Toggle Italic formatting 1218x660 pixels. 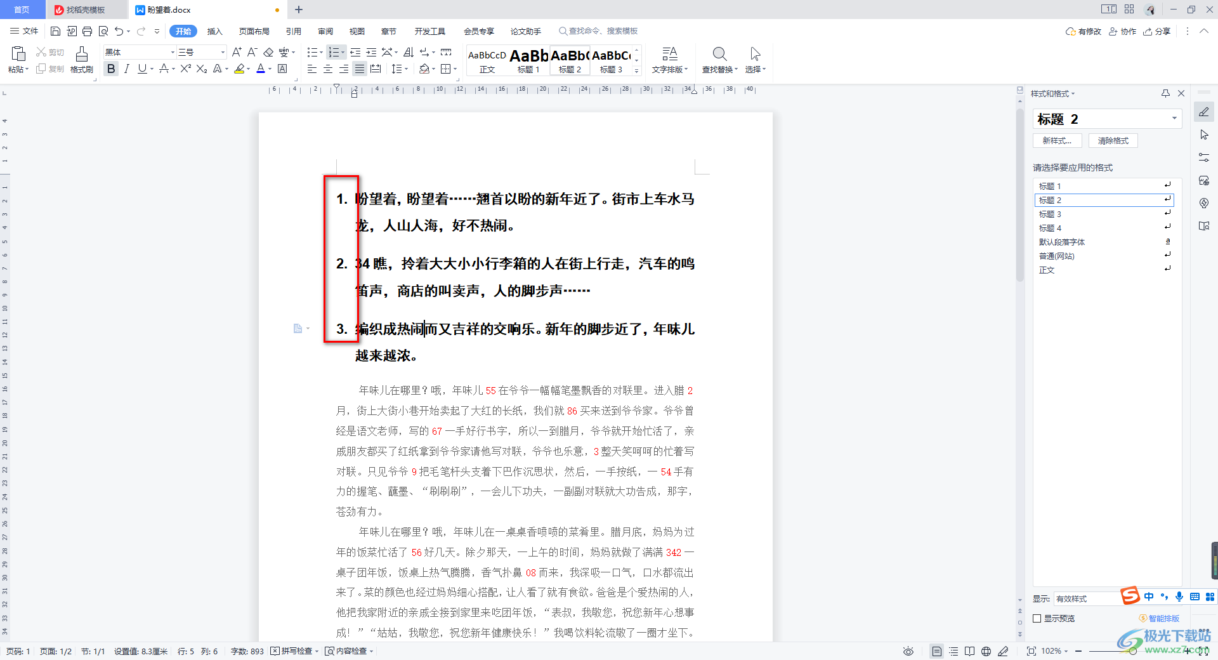[x=126, y=69]
